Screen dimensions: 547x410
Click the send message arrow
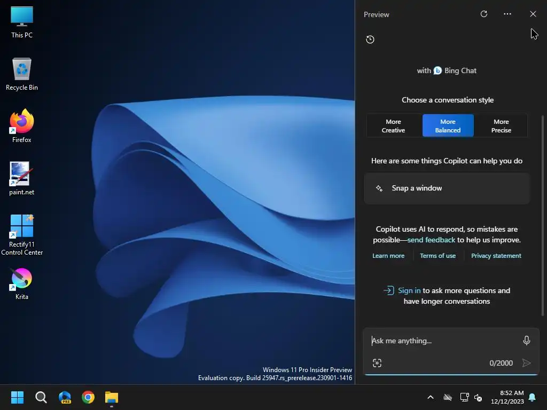[x=526, y=363]
